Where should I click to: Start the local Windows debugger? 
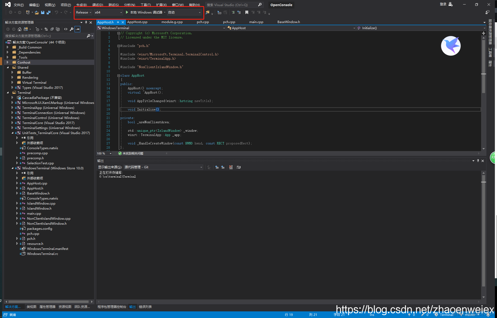pos(144,12)
